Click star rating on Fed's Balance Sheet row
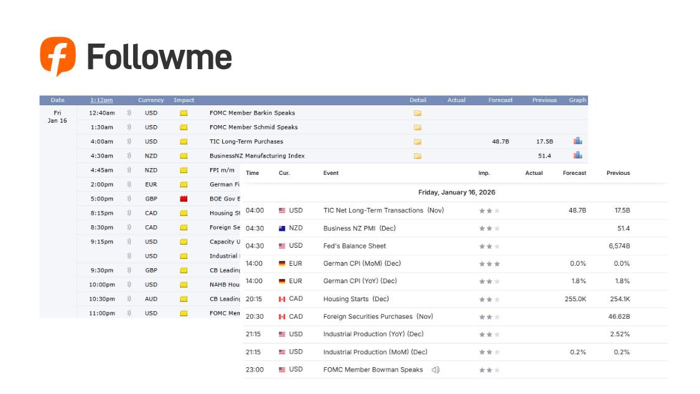This screenshot has height=394, width=700. (489, 246)
